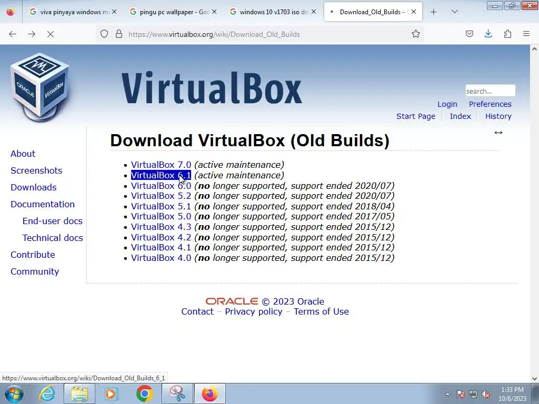Click the URL address bar
The height and width of the screenshot is (404, 539).
pos(259,34)
